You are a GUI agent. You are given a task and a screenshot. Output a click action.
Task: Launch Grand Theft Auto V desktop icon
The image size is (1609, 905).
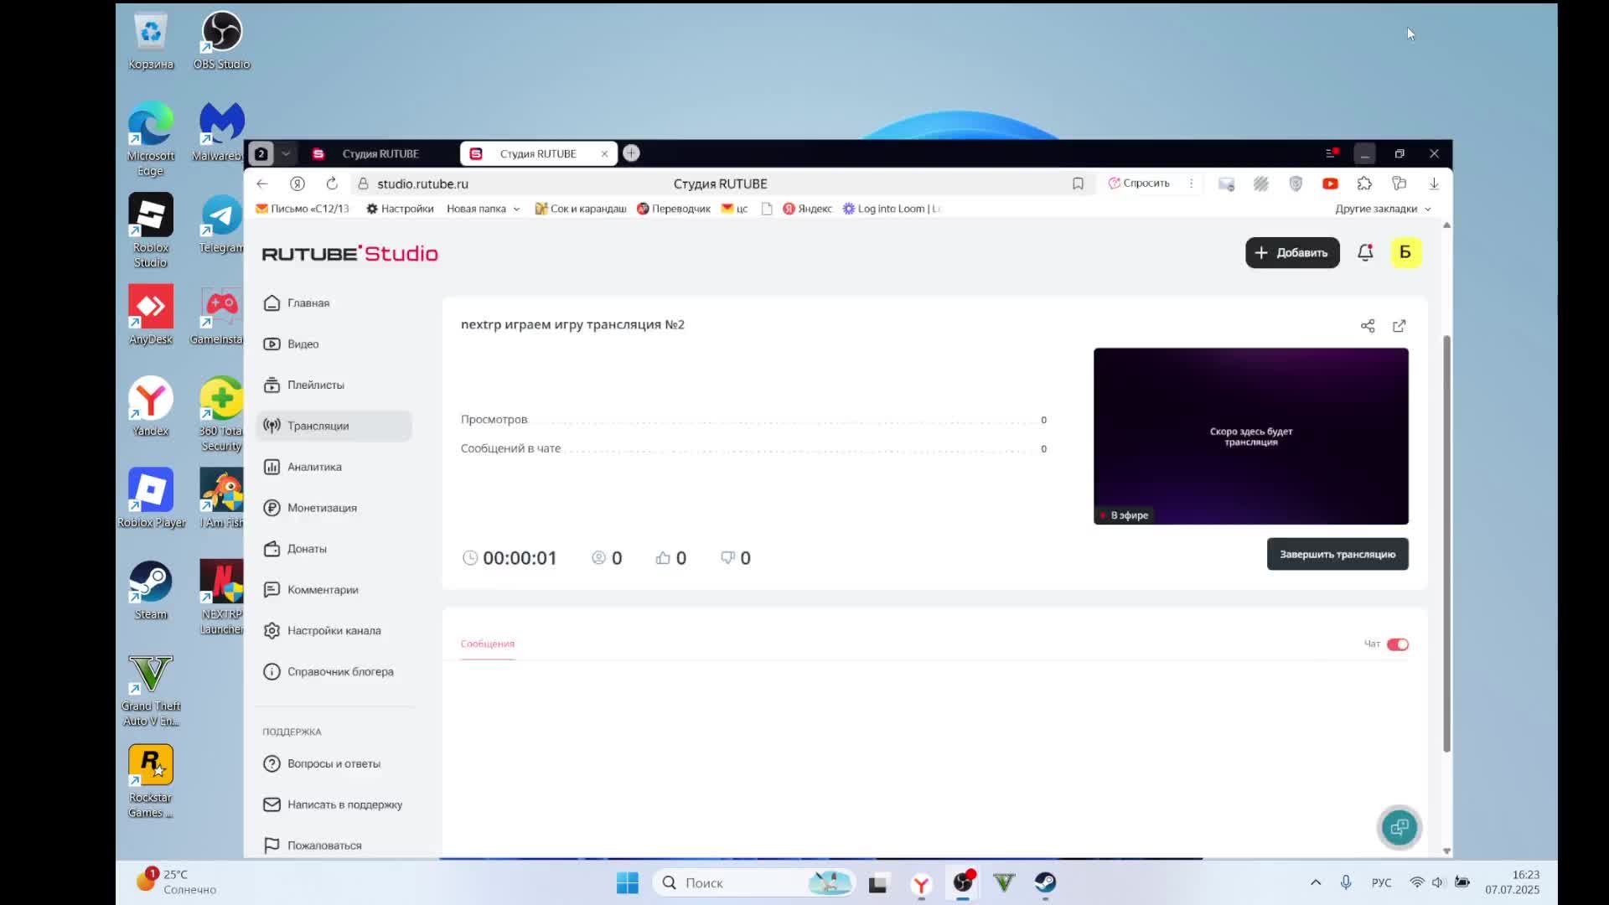(151, 690)
